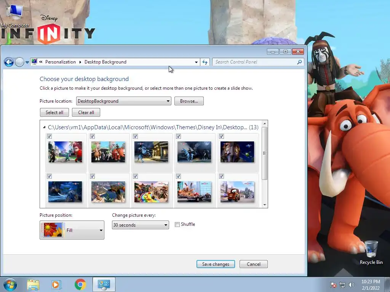This screenshot has width=390, height=292.
Task: Collapse the Themes folder path group
Action: tap(44, 127)
